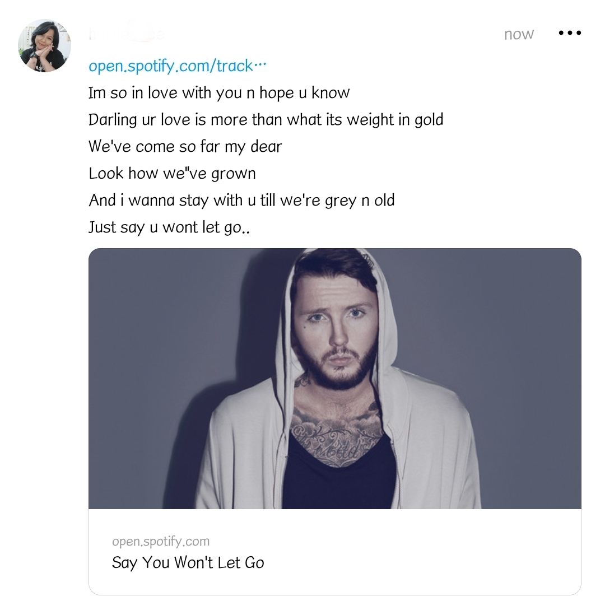This screenshot has width=605, height=615.
Task: Open the Spotify link preview photo
Action: click(x=334, y=379)
